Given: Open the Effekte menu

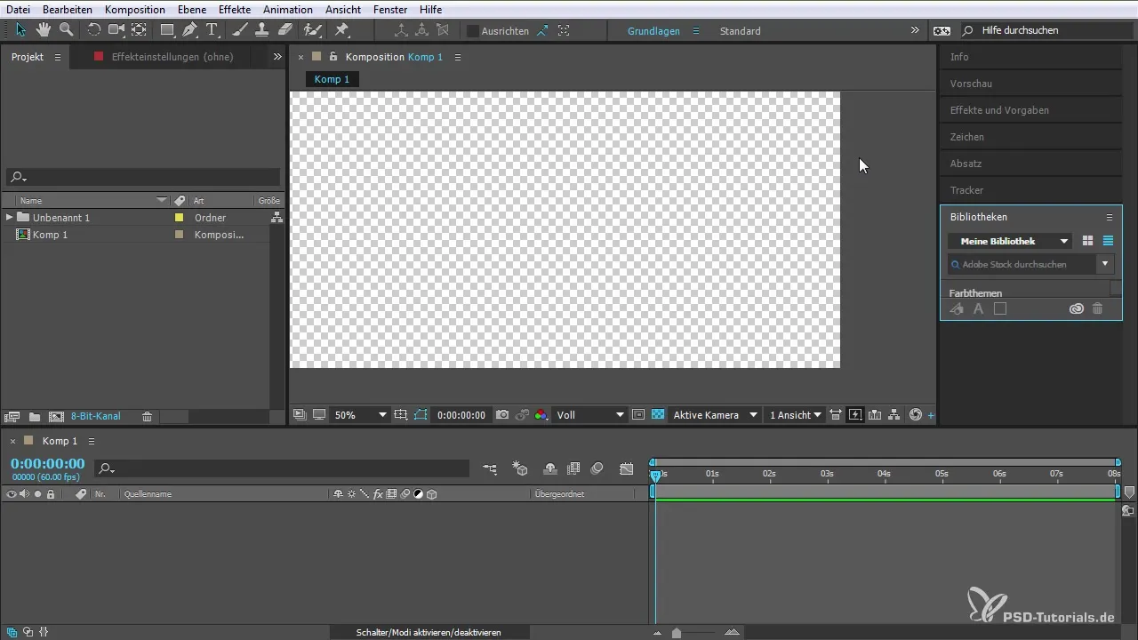Looking at the screenshot, I should (x=235, y=9).
